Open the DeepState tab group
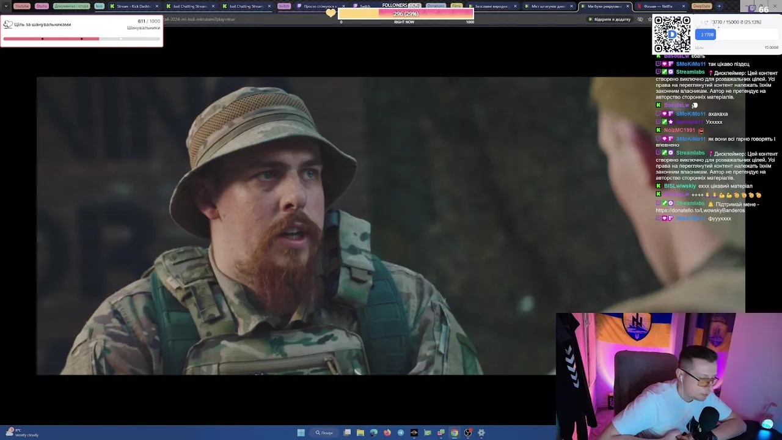Image resolution: width=782 pixels, height=440 pixels. pos(702,6)
